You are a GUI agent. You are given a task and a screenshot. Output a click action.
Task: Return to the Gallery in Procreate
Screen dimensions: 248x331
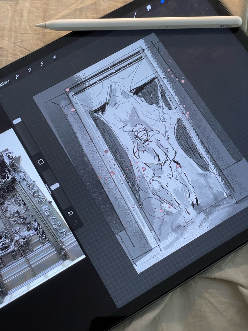tap(4, 83)
